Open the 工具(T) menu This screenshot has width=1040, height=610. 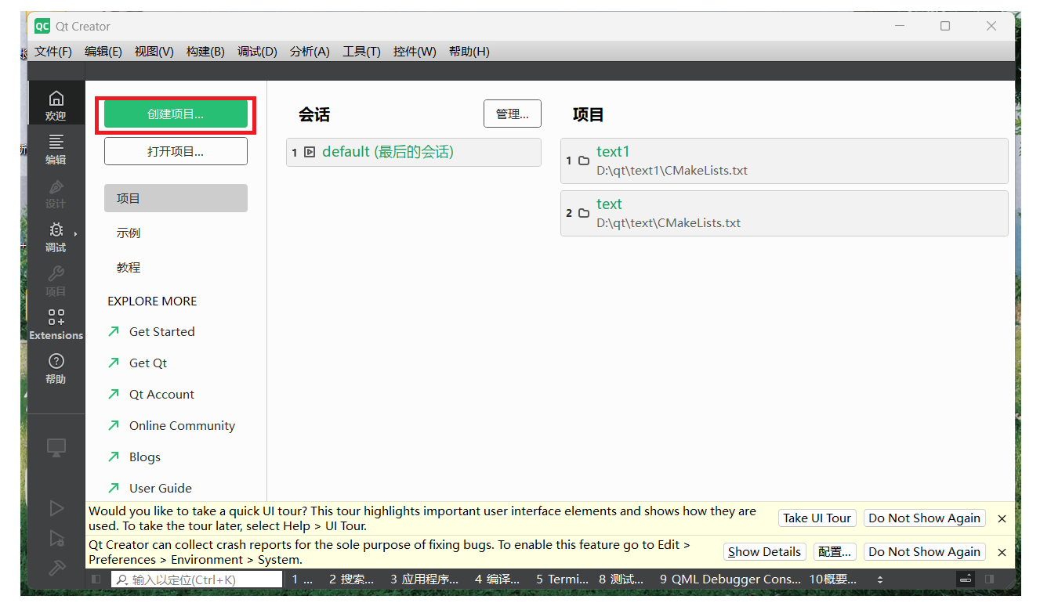click(x=361, y=51)
